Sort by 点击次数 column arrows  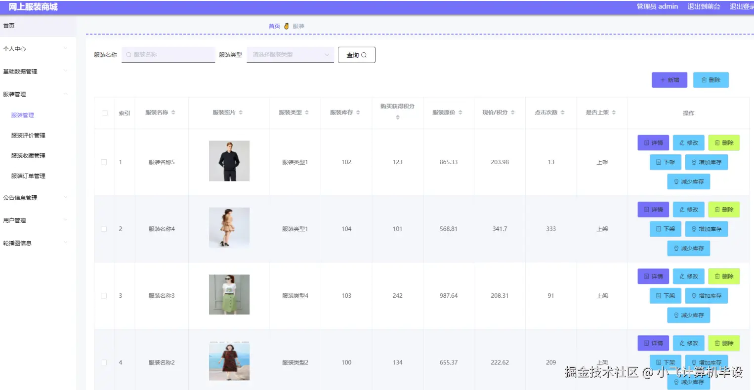pos(563,112)
